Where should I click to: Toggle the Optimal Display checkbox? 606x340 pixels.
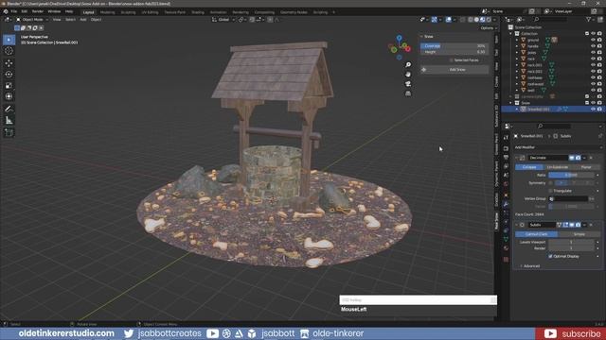[550, 256]
